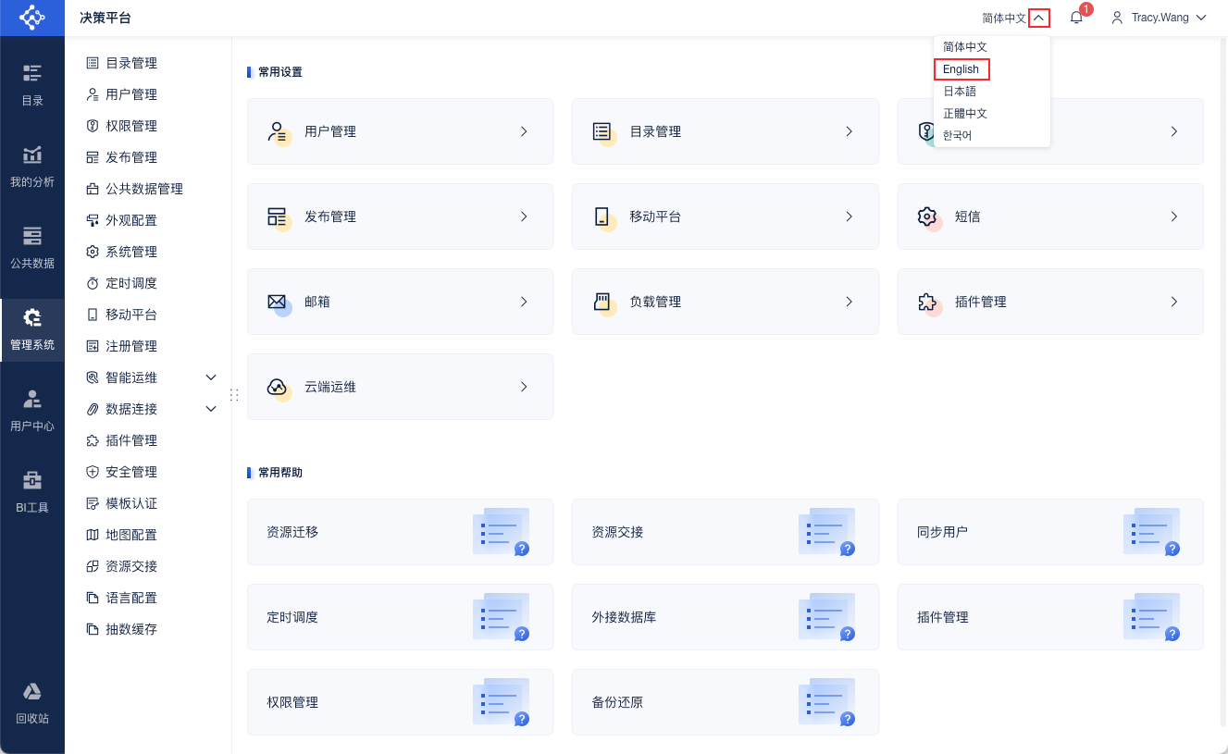Screen dimensions: 1228x754
Task: Open the 权限管理 help card under 常用帮助
Action: click(x=400, y=702)
